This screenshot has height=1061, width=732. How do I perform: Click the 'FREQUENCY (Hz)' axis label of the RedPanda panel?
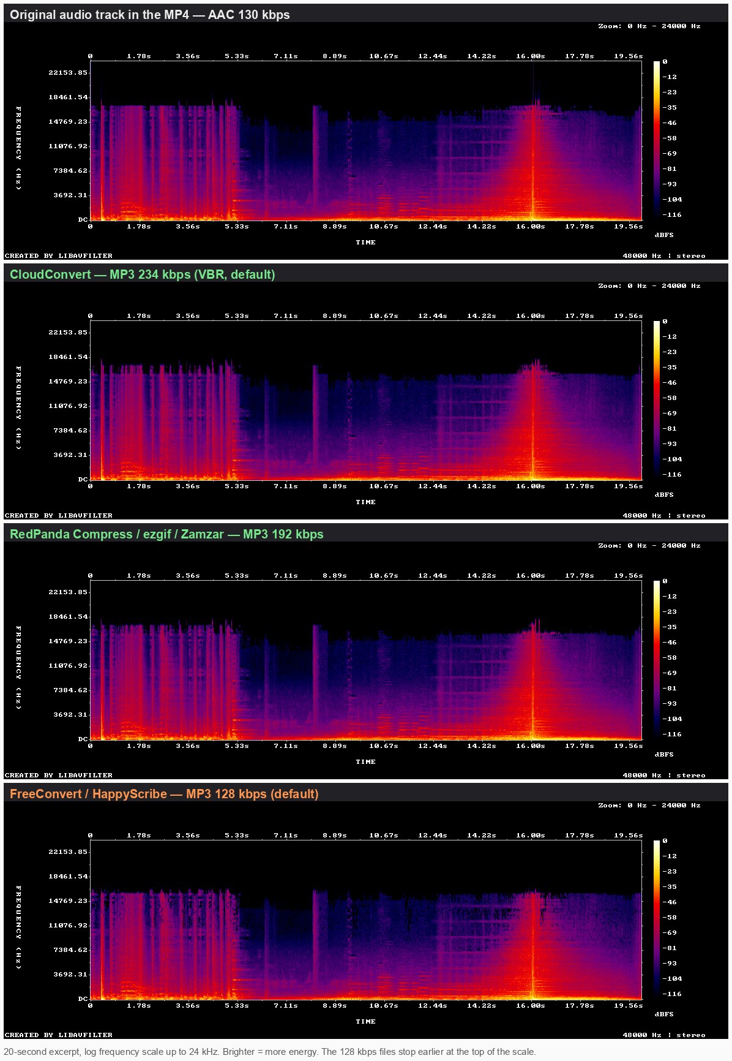(x=18, y=668)
